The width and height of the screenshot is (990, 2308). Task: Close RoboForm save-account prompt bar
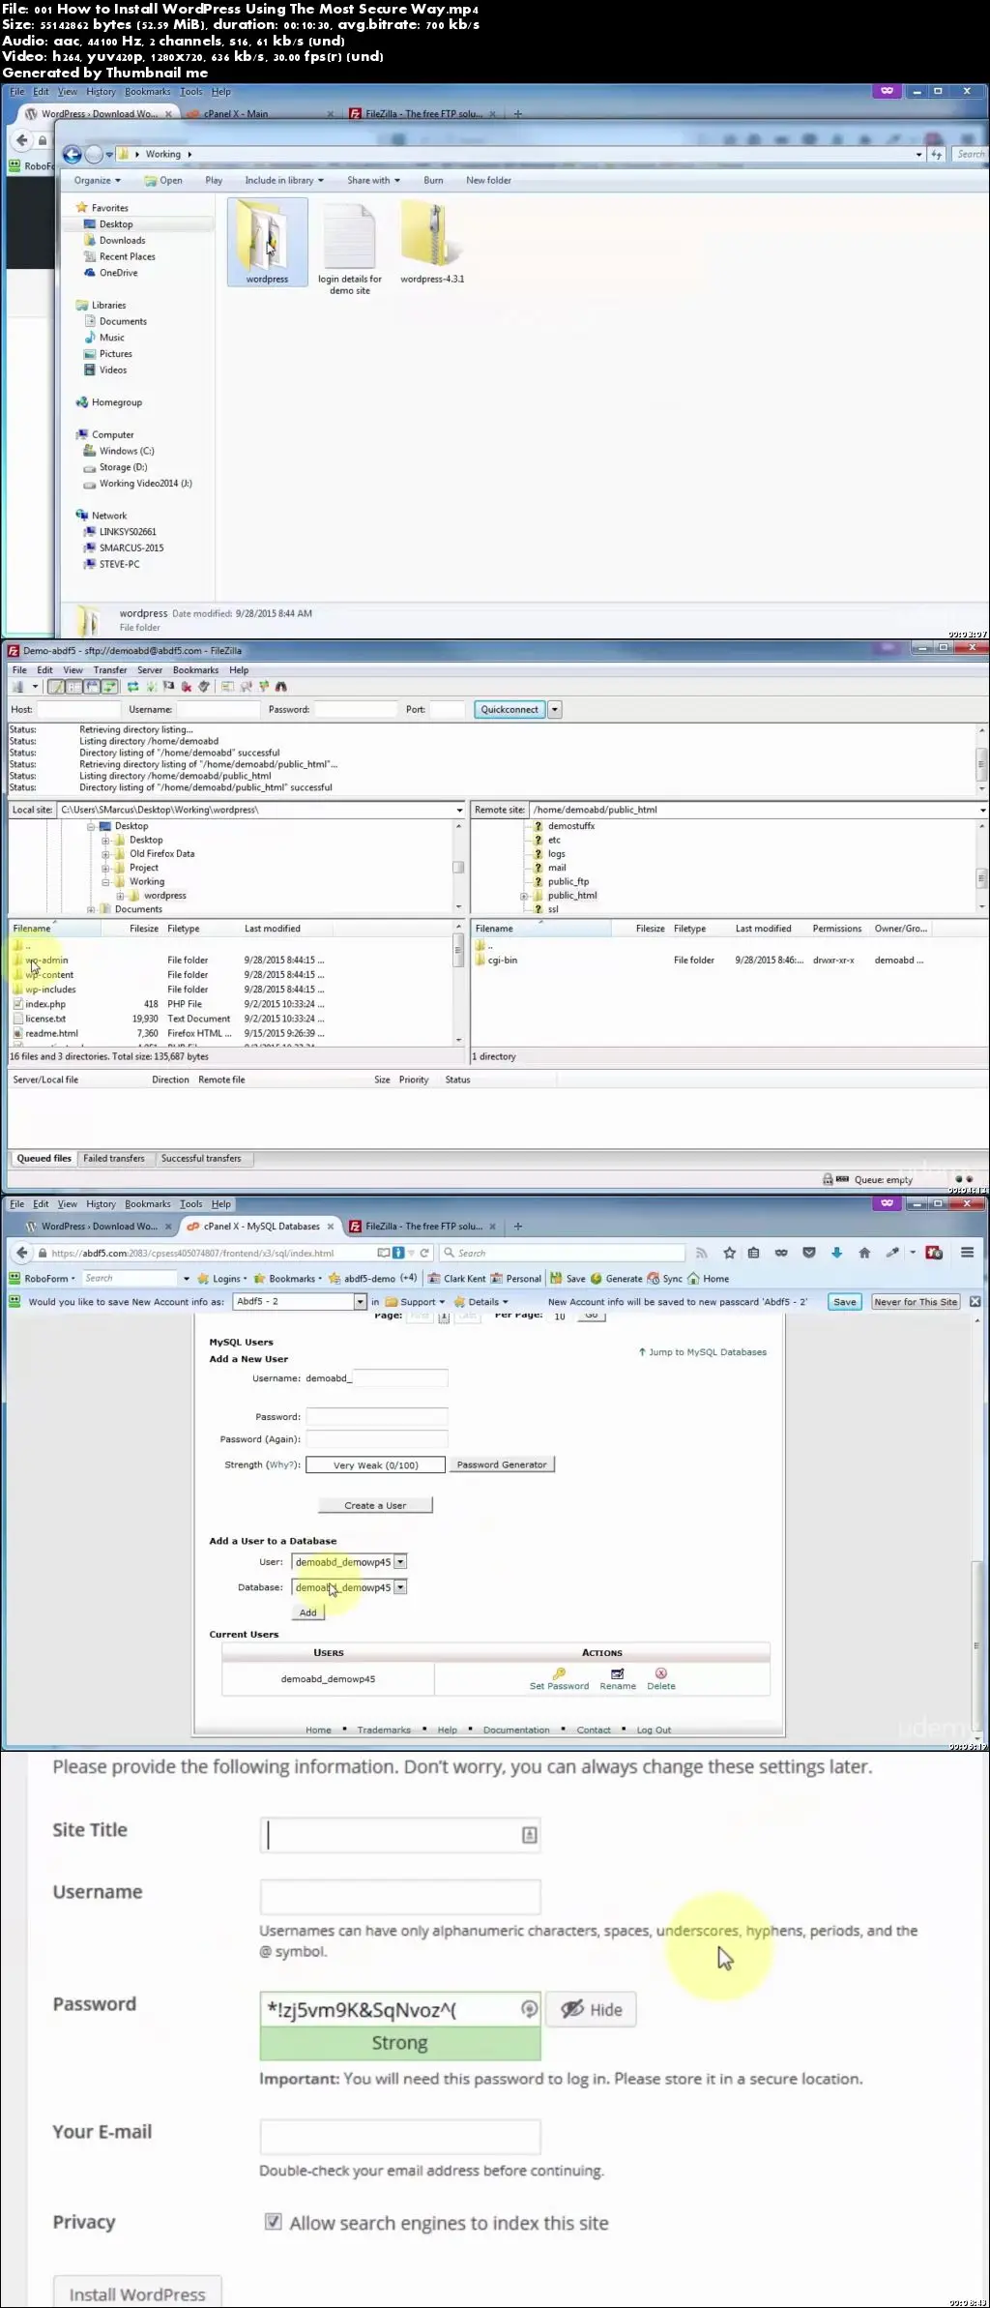(975, 1302)
